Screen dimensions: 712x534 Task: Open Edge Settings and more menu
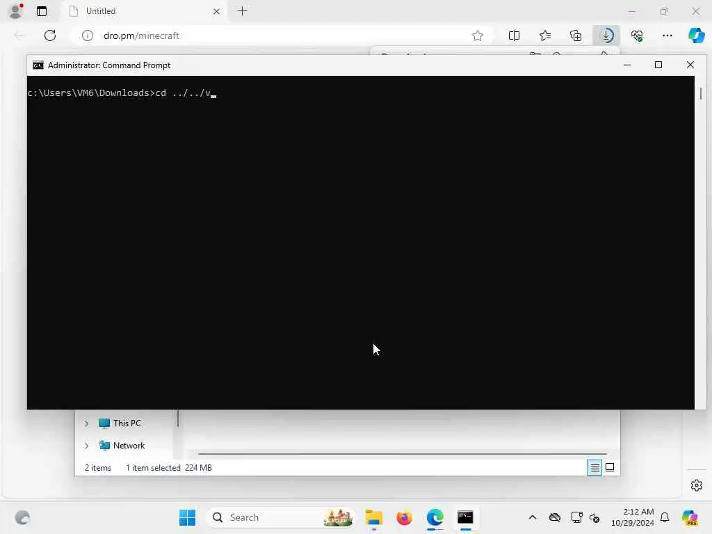(x=667, y=35)
